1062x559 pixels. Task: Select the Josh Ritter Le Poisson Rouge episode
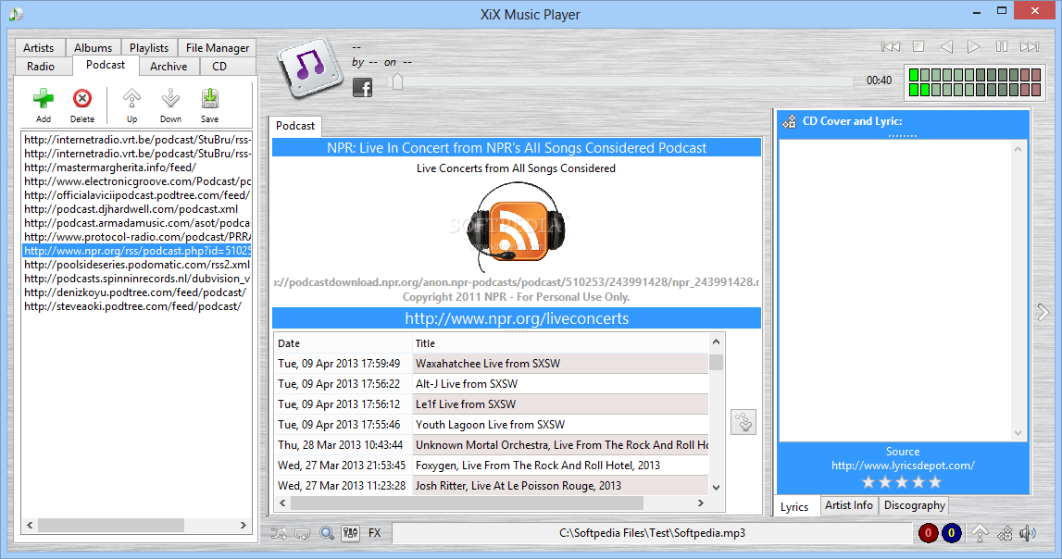pyautogui.click(x=491, y=485)
